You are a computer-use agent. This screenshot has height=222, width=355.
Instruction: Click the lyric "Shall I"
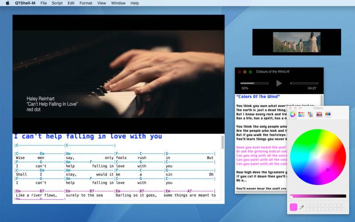click(29, 174)
